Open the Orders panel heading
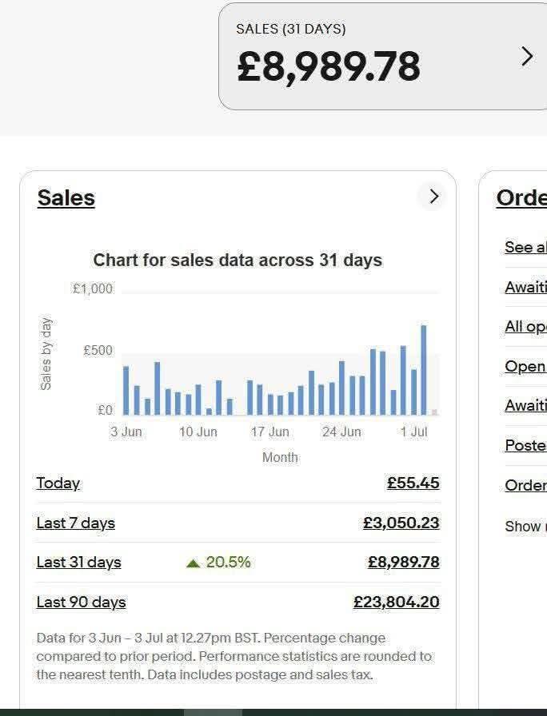Image resolution: width=547 pixels, height=716 pixels. 521,198
